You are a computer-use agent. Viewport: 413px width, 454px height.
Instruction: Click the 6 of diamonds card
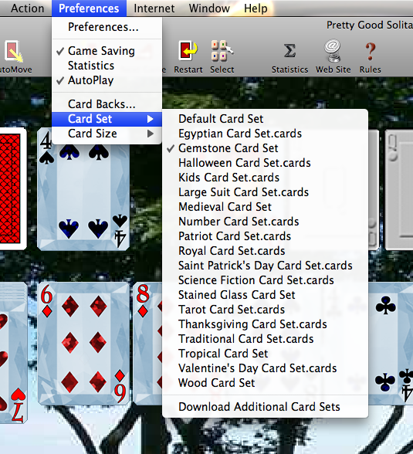84,343
